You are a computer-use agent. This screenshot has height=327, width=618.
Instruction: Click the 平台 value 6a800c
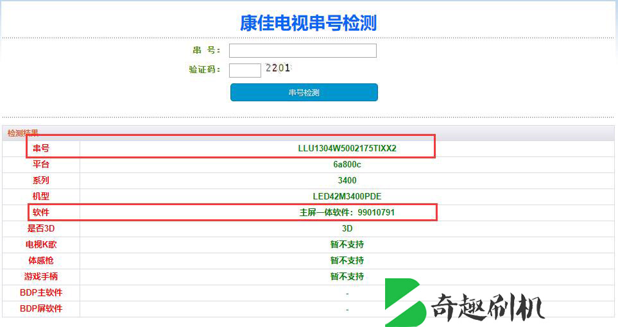pyautogui.click(x=347, y=164)
